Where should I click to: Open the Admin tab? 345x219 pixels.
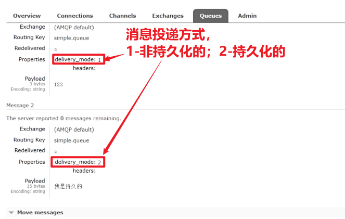(x=247, y=16)
